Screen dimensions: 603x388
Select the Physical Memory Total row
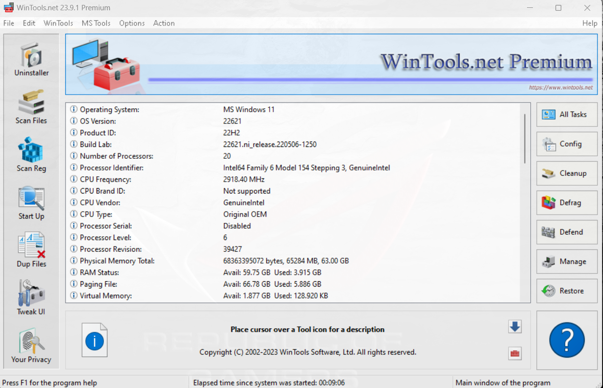pos(293,261)
